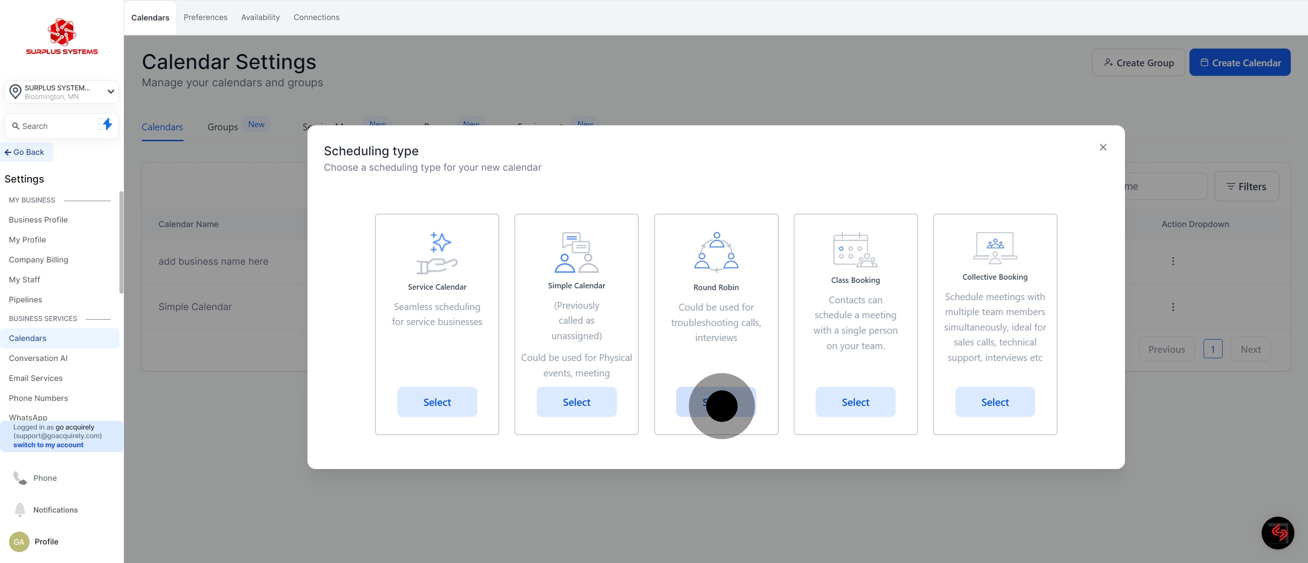
Task: Open the Notifications bell icon
Action: (20, 509)
